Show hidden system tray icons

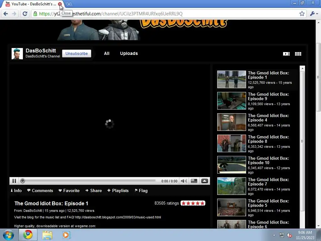(274, 235)
